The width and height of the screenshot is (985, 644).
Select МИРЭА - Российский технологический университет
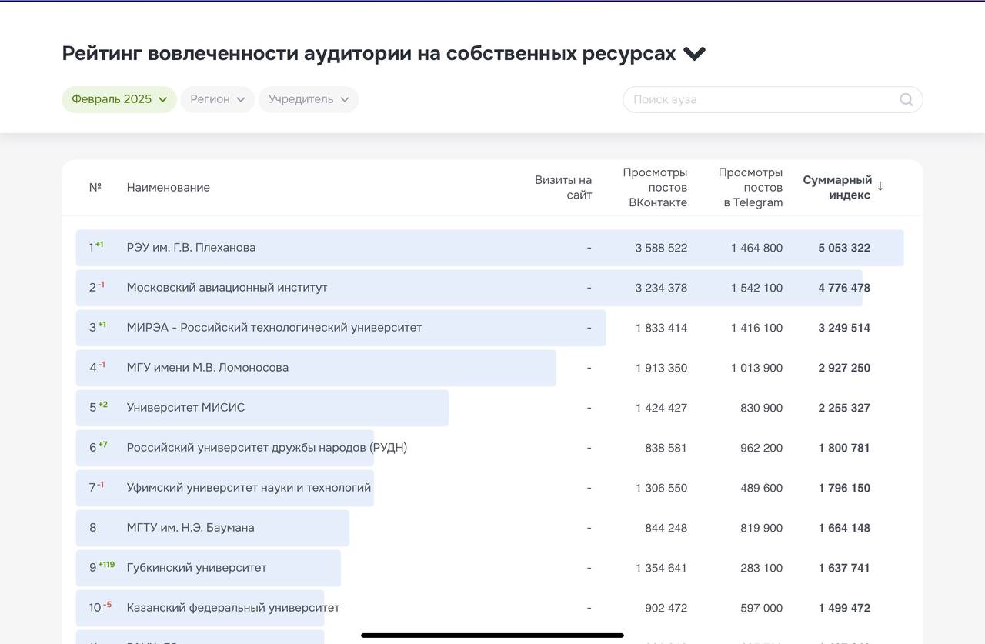[x=274, y=328]
